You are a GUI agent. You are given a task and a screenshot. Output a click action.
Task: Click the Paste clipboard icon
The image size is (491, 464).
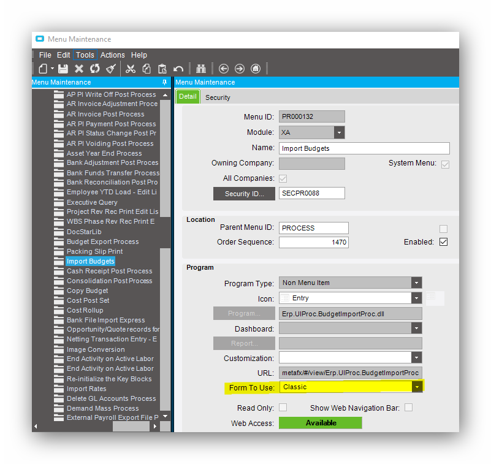[162, 69]
